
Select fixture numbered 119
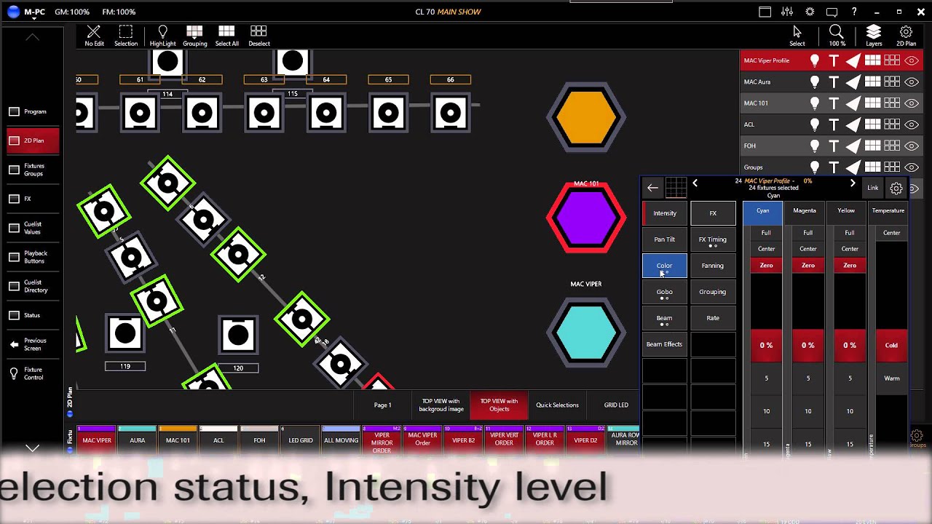[x=125, y=334]
